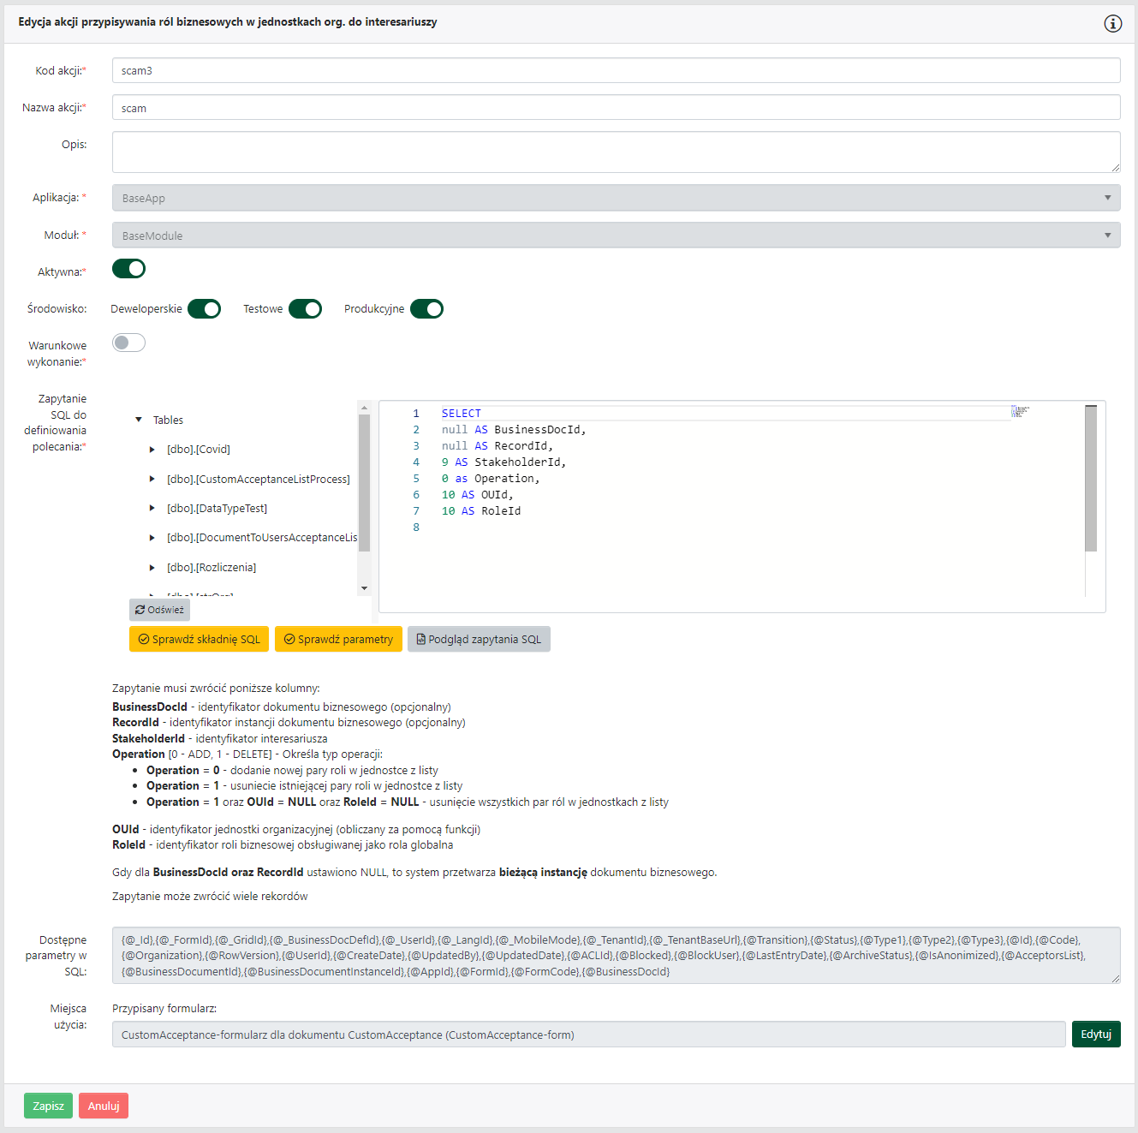This screenshot has height=1133, width=1138.
Task: Turn off the Testowe environment switch
Action: pyautogui.click(x=305, y=309)
